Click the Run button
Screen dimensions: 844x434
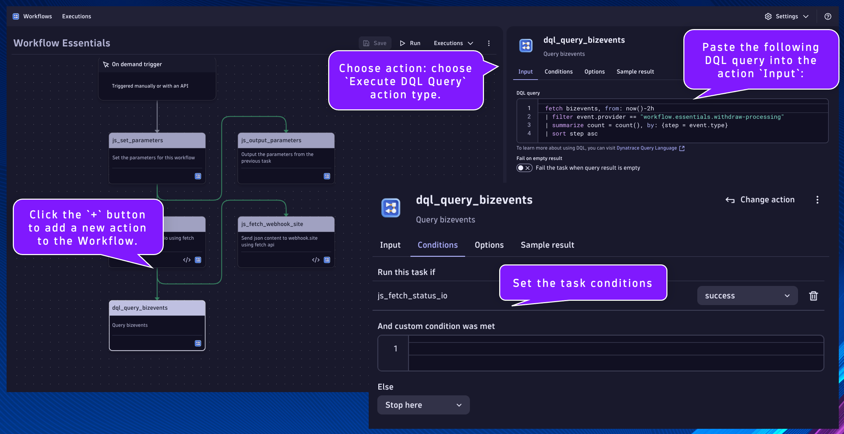click(410, 43)
